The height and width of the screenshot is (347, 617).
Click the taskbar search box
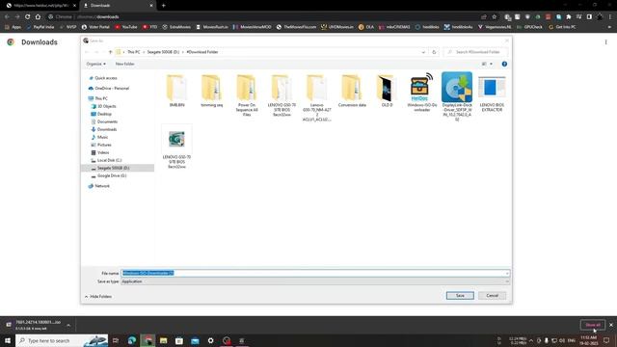click(x=62, y=340)
